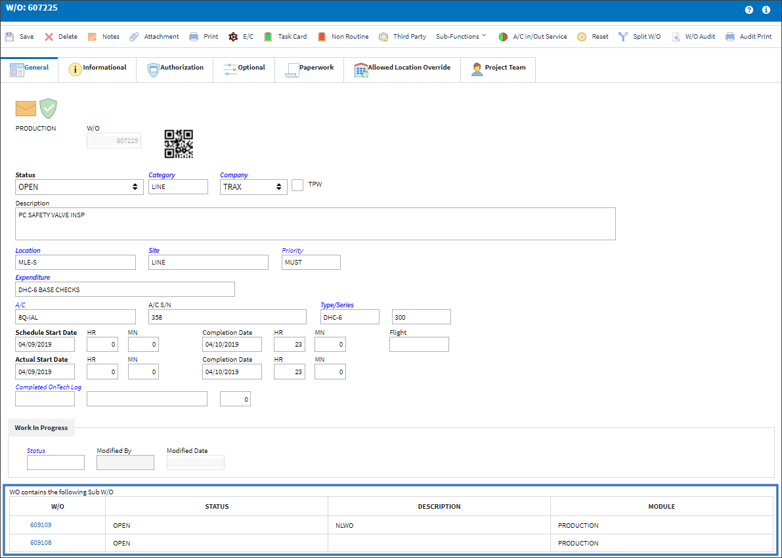Click the A/C label link
This screenshot has height=558, width=782.
click(20, 305)
